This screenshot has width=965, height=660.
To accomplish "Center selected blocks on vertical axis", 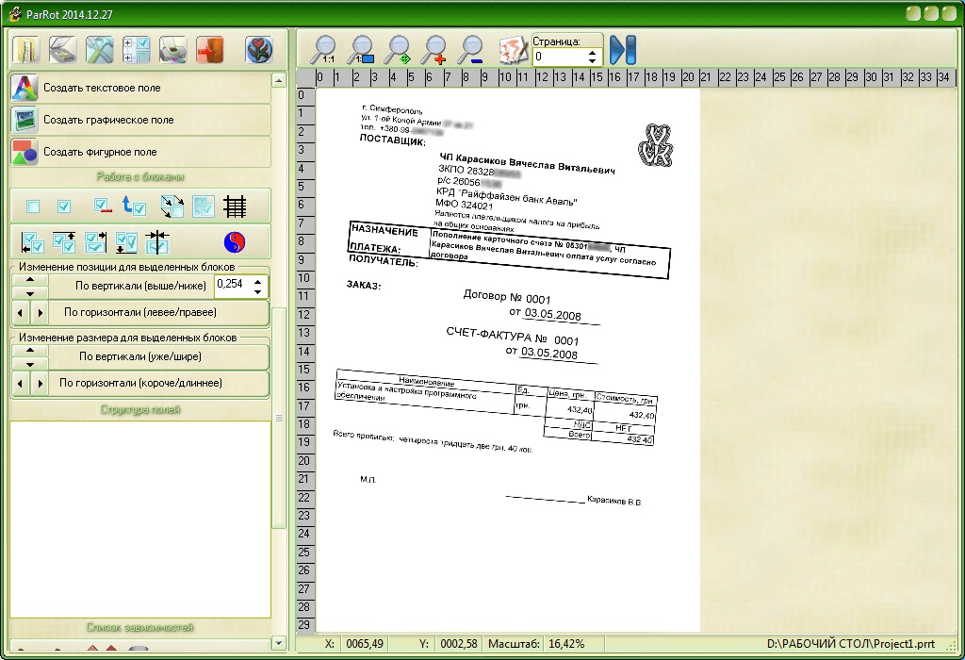I will tap(157, 242).
